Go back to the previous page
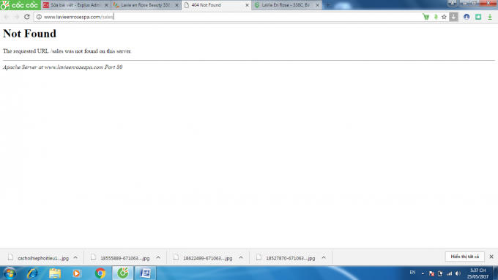 (x=7, y=17)
